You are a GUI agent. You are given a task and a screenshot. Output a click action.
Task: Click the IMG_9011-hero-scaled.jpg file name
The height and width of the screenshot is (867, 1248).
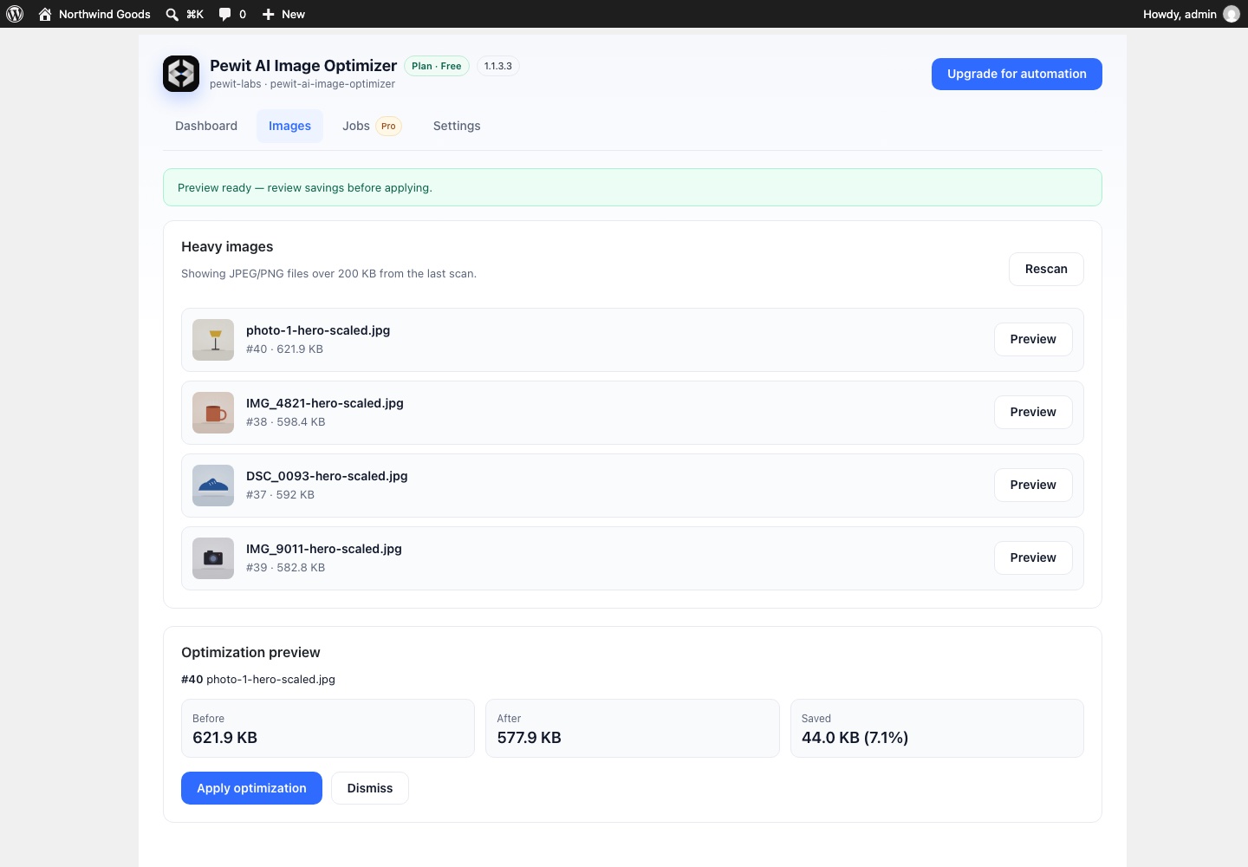point(324,549)
